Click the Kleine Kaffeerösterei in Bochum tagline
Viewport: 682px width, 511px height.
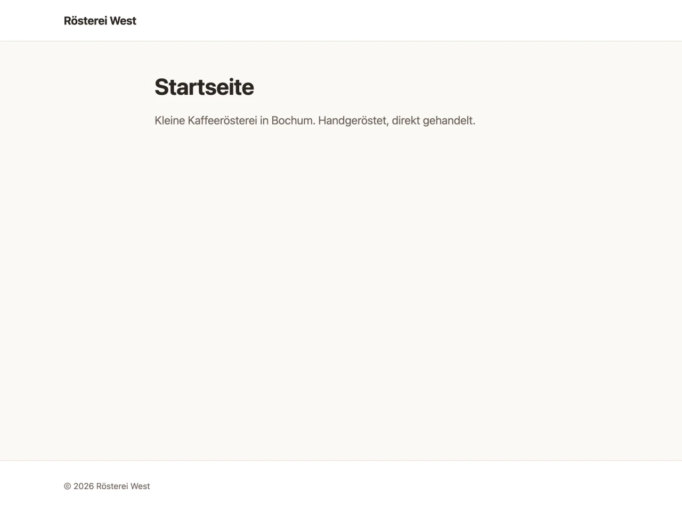[x=315, y=120]
